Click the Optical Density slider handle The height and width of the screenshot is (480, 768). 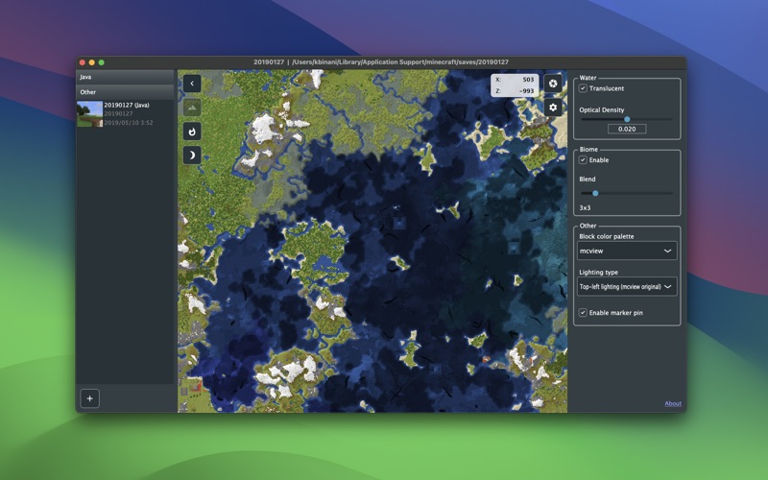pos(627,119)
